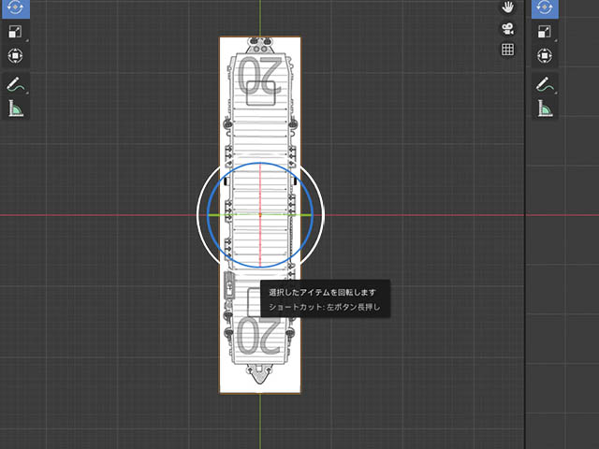This screenshot has height=449, width=599.
Task: Select the Scale tool in the left viewport toolbar
Action: [15, 32]
